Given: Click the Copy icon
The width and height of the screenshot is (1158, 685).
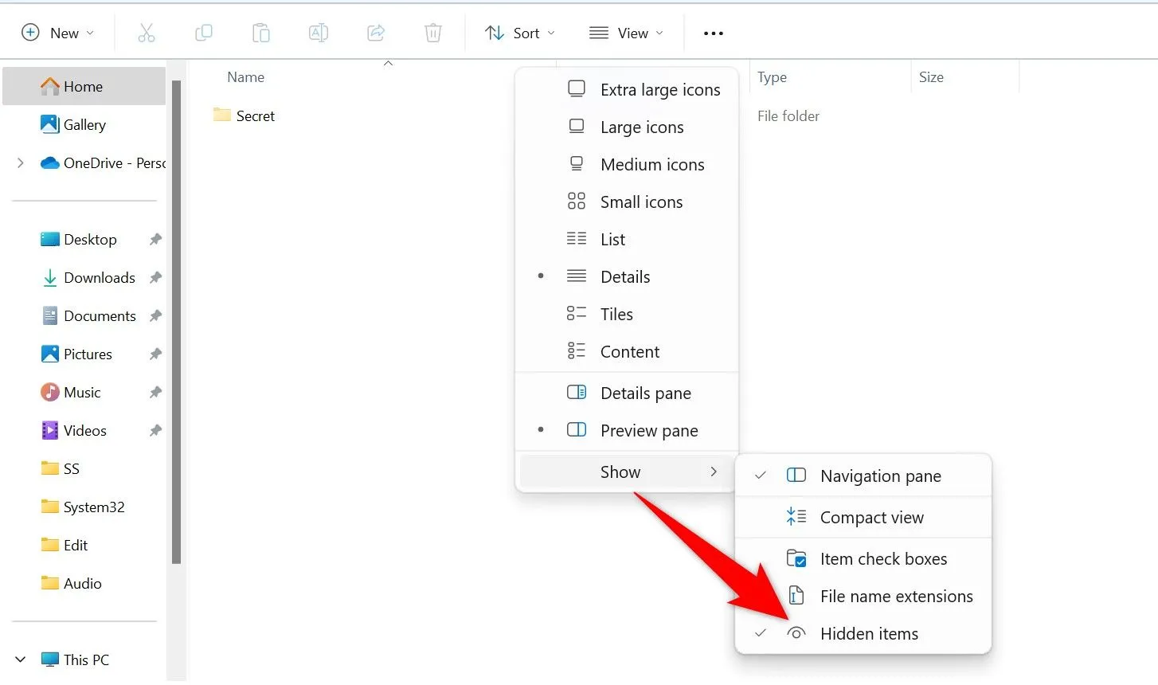Looking at the screenshot, I should pyautogui.click(x=203, y=33).
